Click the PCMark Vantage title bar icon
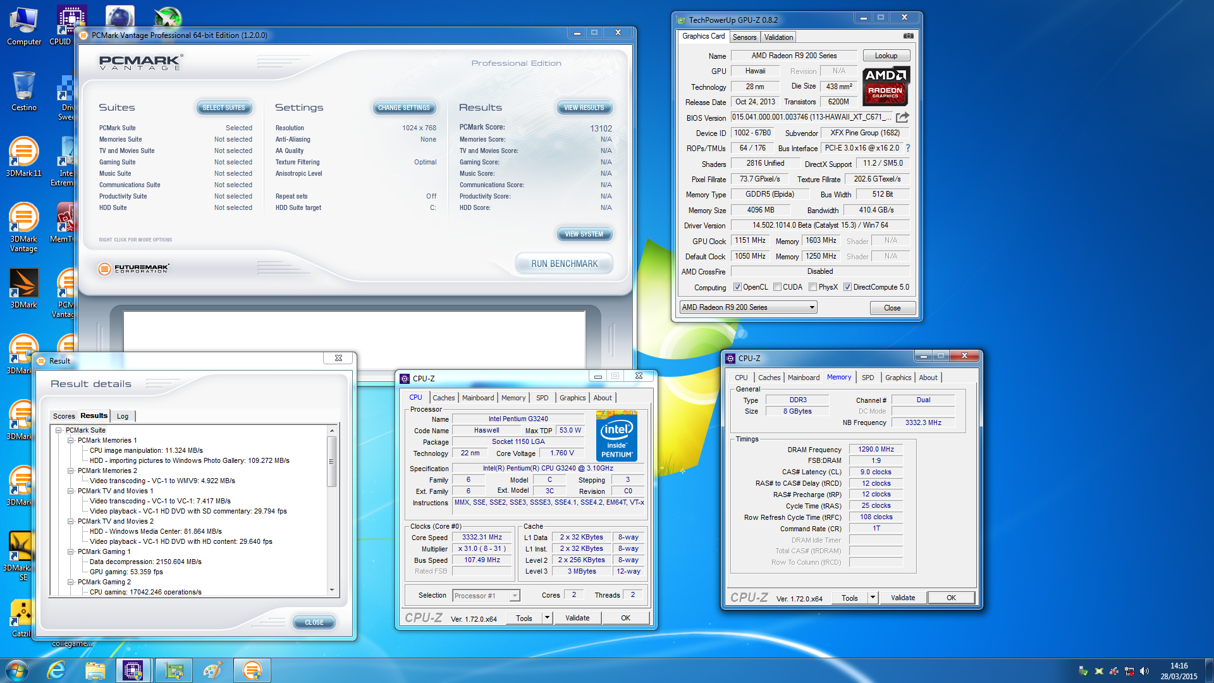This screenshot has width=1214, height=683. 84,35
